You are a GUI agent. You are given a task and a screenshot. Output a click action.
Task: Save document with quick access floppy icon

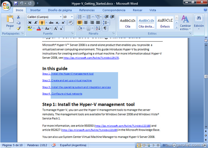click(x=16, y=3)
